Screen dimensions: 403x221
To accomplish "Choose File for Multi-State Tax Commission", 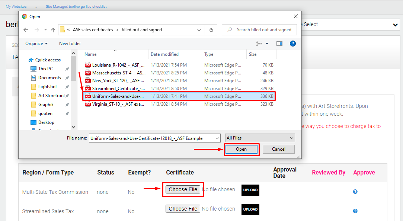I will [183, 189].
